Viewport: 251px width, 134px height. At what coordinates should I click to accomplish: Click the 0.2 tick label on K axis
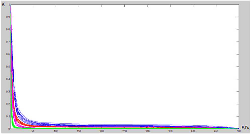(8, 104)
